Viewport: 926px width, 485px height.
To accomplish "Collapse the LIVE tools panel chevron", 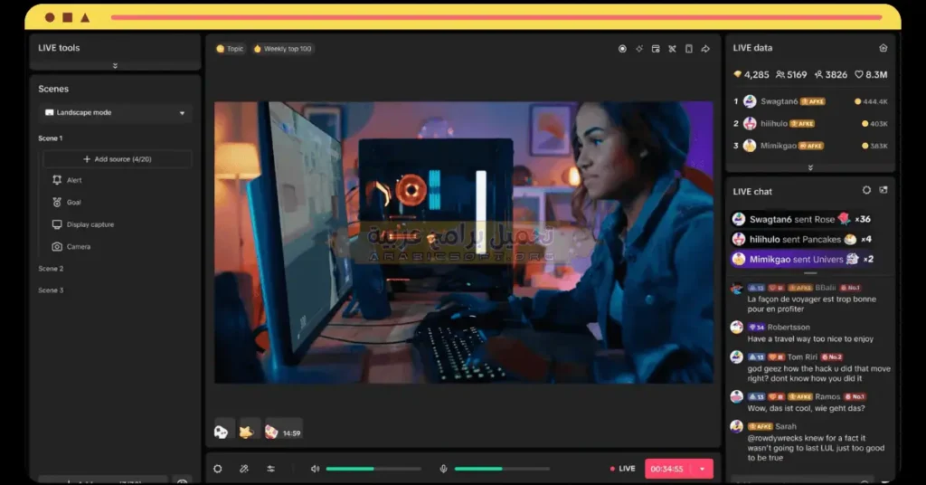I will pos(115,65).
